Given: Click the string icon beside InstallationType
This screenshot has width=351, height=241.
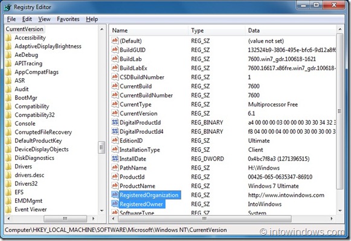Looking at the screenshot, I should pyautogui.click(x=115, y=149).
